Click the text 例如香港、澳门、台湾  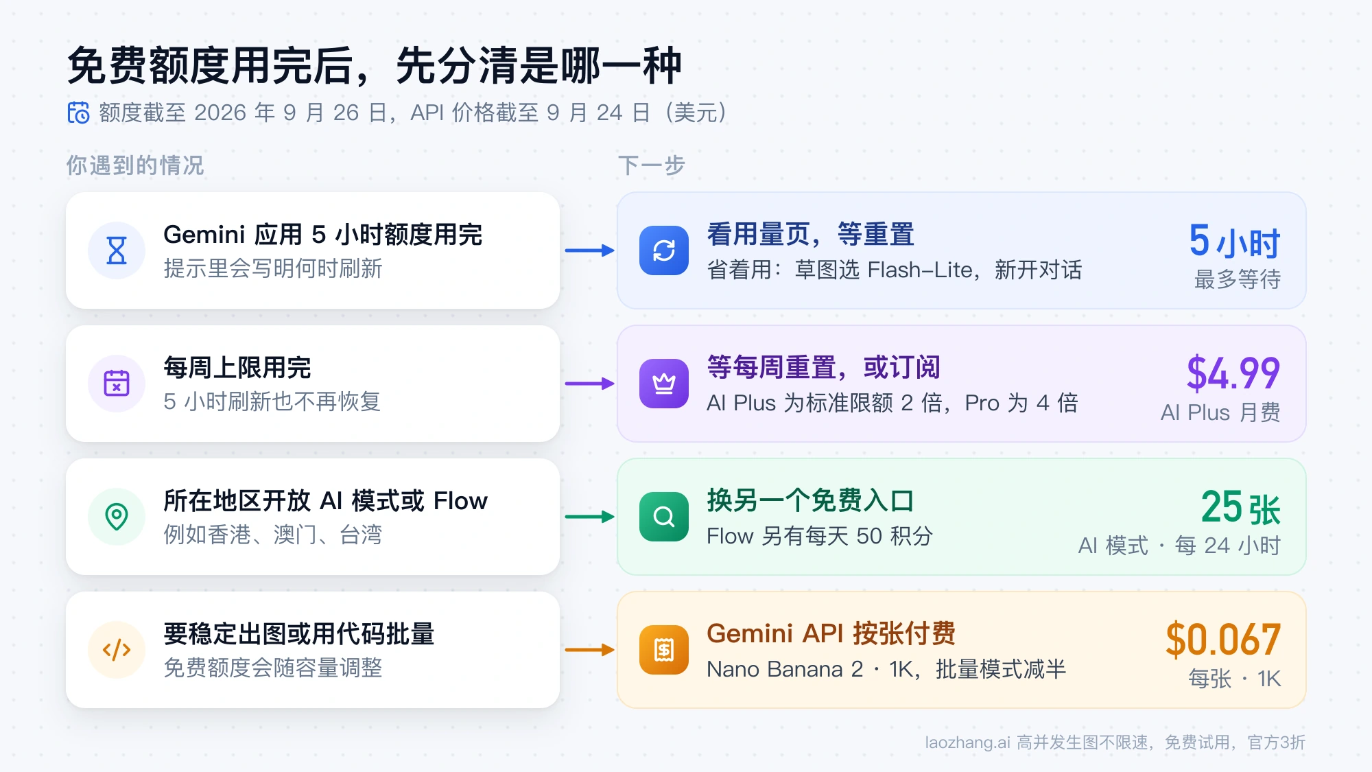click(x=273, y=535)
